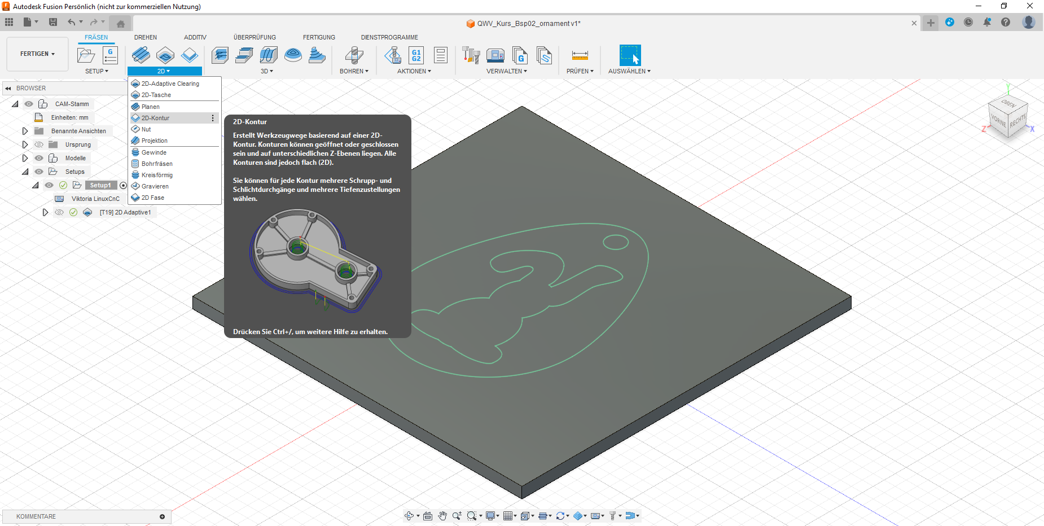Open the FERTIGEN workspace dropdown
Viewport: 1044px width, 526px height.
(x=37, y=54)
